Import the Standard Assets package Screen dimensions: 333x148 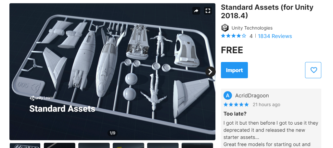click(x=234, y=70)
